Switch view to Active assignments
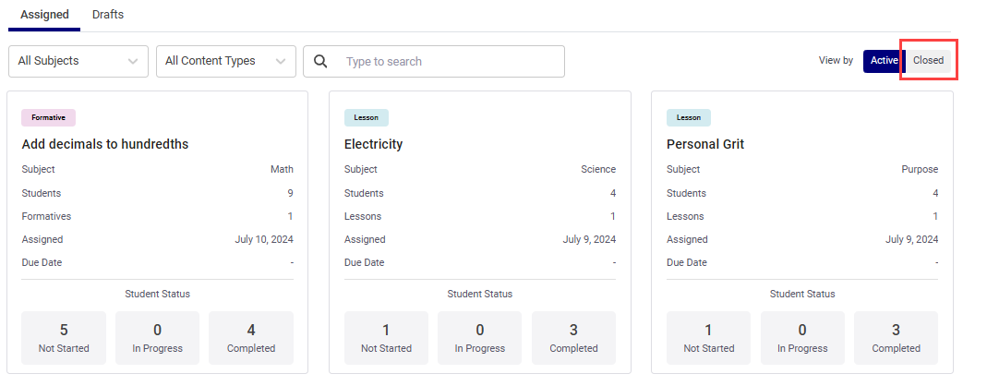Viewport: 987px width, 386px height. pyautogui.click(x=883, y=61)
